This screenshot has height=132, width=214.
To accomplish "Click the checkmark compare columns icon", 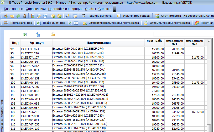I will pyautogui.click(x=70, y=23).
